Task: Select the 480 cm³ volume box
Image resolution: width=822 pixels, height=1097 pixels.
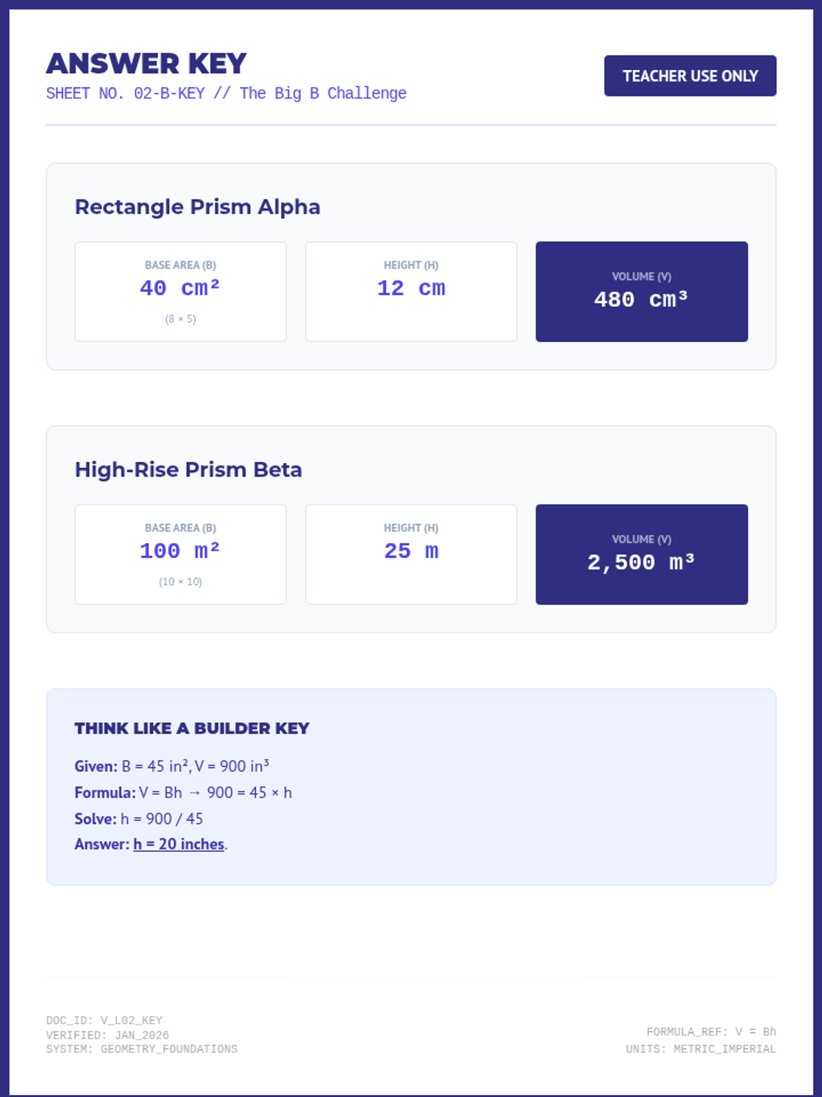Action: click(642, 291)
